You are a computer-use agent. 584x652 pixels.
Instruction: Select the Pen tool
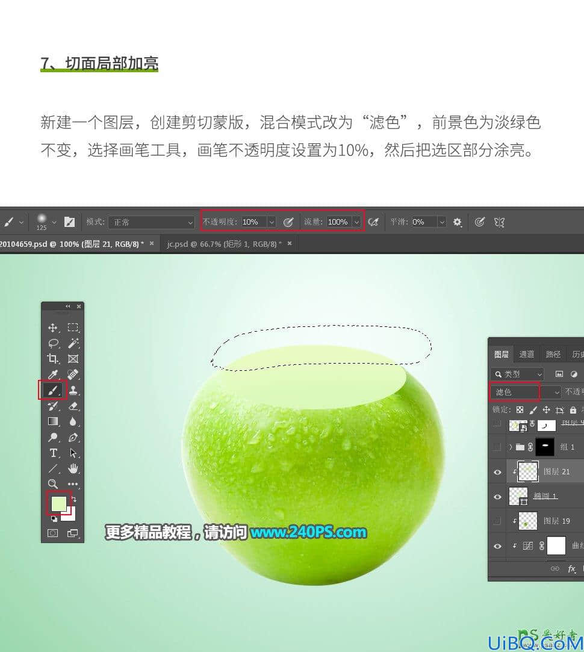click(73, 437)
